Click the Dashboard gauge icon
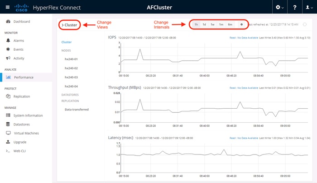 pyautogui.click(x=8, y=21)
